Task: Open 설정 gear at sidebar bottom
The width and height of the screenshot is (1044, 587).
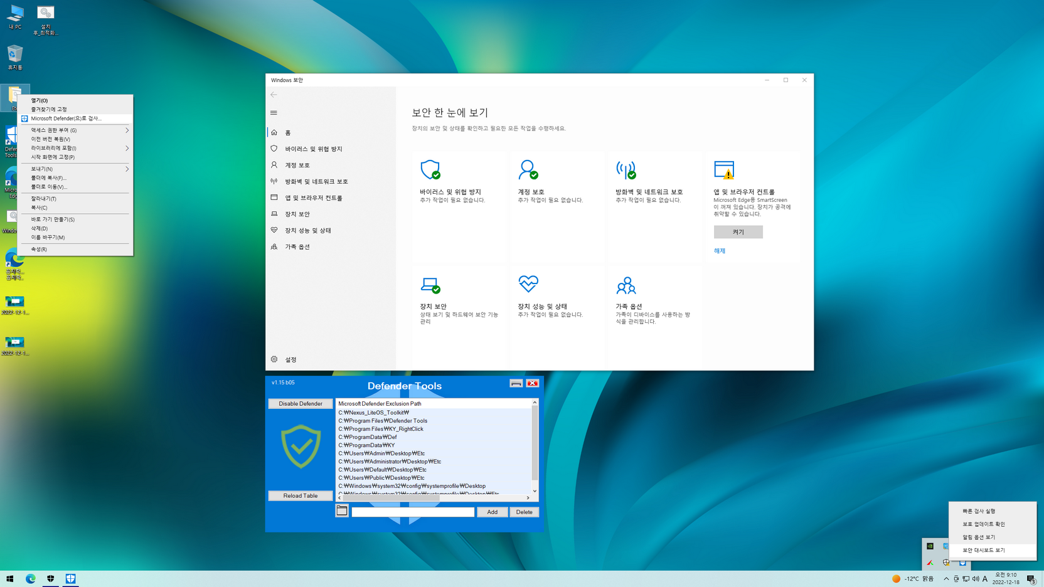Action: point(331,359)
